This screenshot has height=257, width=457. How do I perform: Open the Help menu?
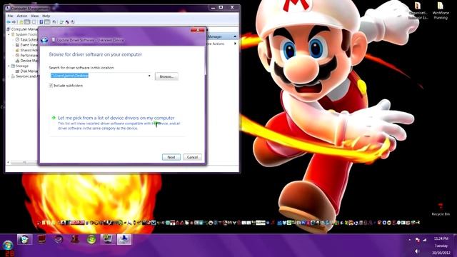46,16
